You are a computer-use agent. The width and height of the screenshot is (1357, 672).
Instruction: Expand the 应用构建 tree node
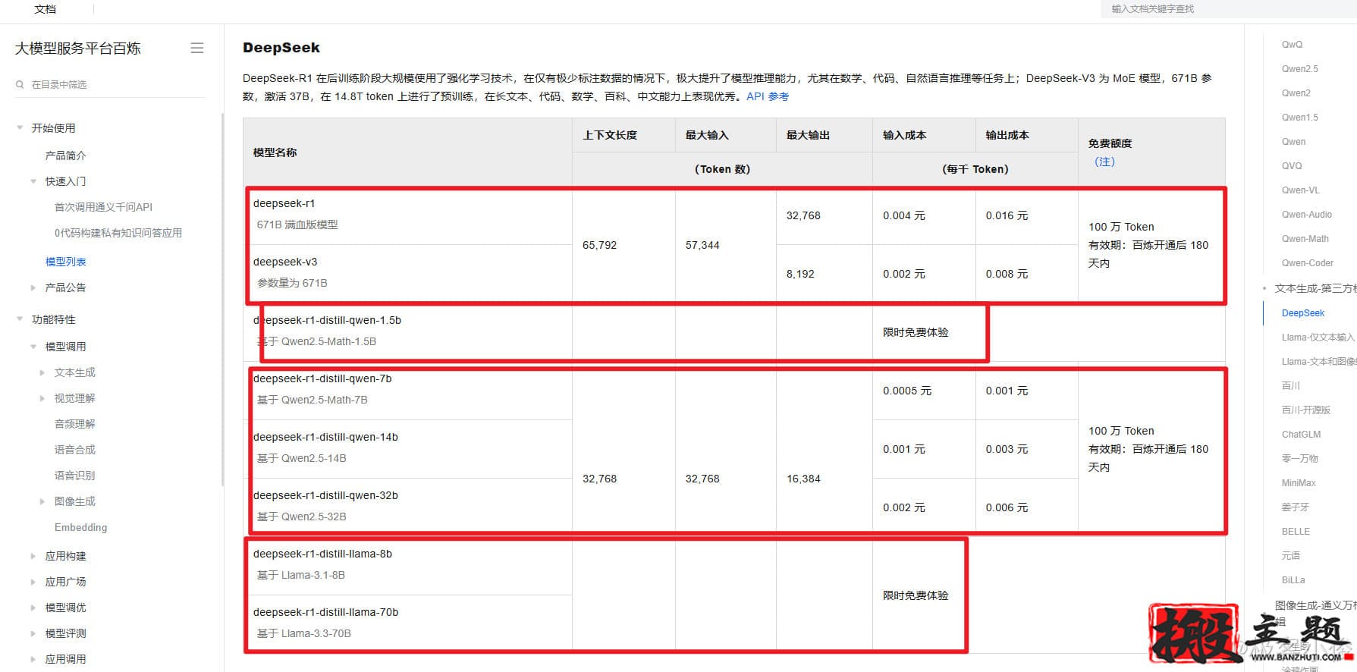click(x=33, y=556)
